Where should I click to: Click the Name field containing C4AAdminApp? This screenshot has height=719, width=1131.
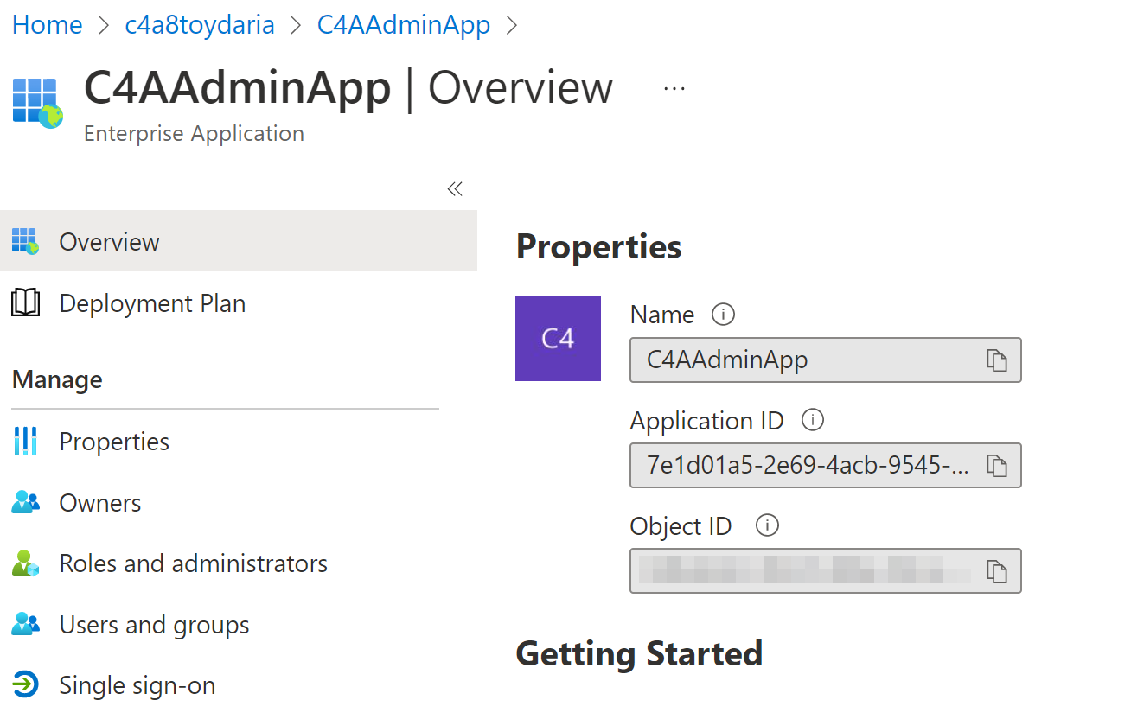point(826,360)
